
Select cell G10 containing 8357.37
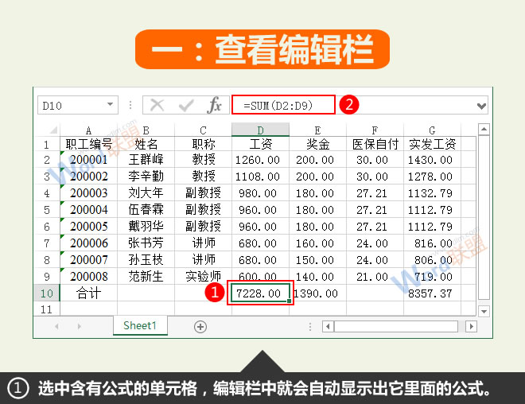431,293
